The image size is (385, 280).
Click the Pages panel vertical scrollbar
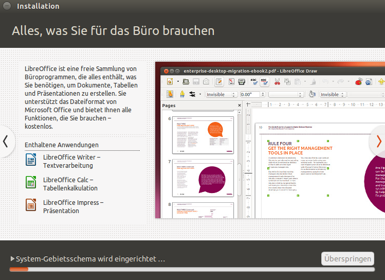tap(240, 164)
